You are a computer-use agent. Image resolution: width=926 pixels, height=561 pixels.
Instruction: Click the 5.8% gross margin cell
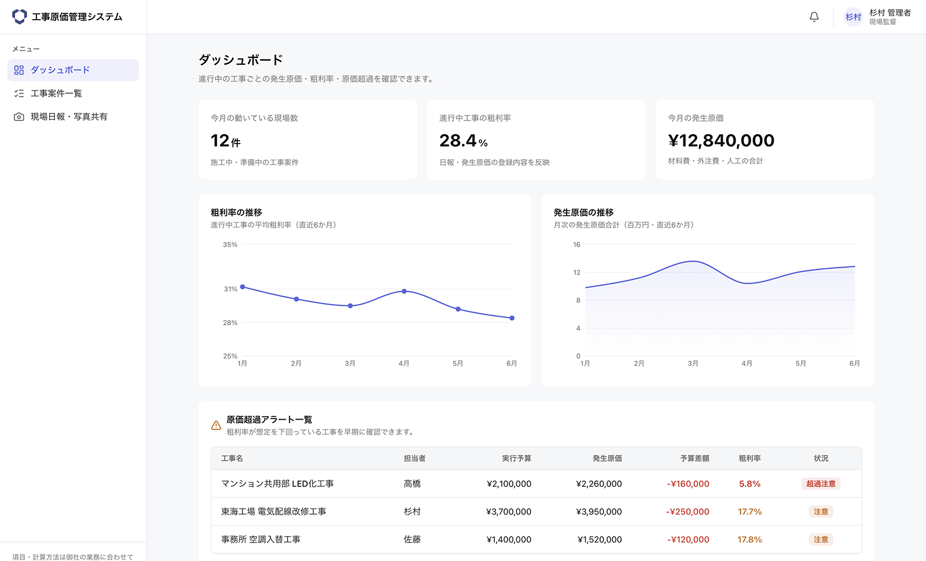click(x=749, y=483)
